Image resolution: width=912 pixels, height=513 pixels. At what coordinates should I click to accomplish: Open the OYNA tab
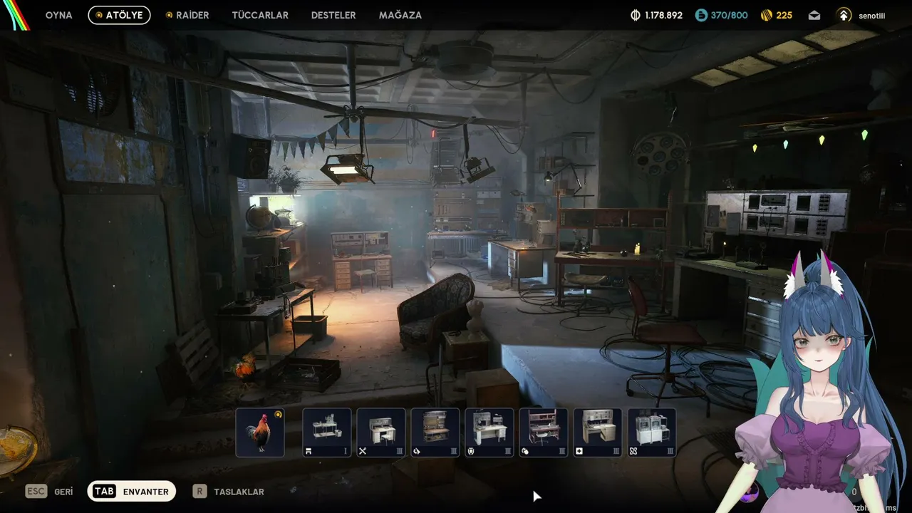pyautogui.click(x=58, y=15)
